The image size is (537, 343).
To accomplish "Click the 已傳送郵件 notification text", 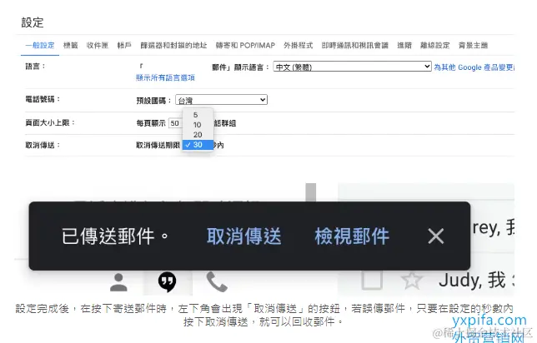I will (115, 236).
